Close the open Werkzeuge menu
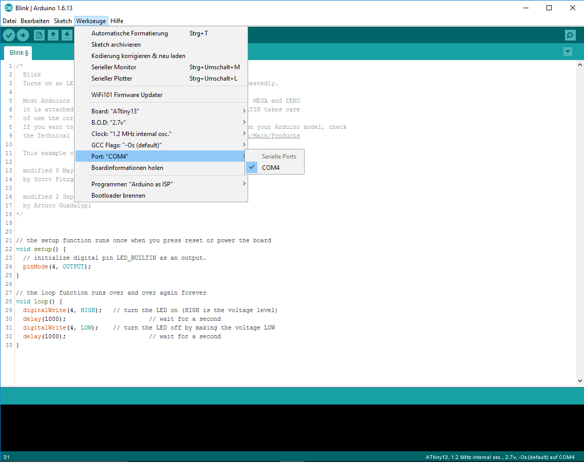Screen dimensions: 584x463 pyautogui.click(x=91, y=21)
